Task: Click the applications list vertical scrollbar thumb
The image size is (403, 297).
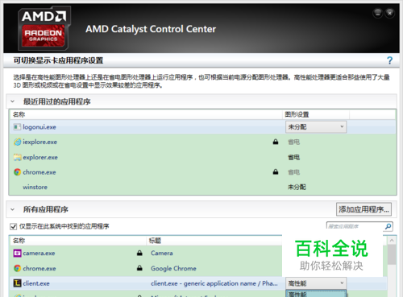Action: 392,255
